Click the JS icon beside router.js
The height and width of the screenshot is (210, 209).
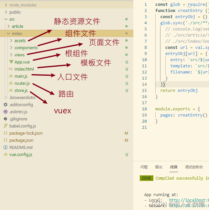pyautogui.click(x=11, y=83)
